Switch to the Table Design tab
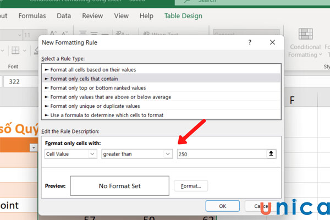Image resolution: width=330 pixels, height=220 pixels. tap(183, 16)
